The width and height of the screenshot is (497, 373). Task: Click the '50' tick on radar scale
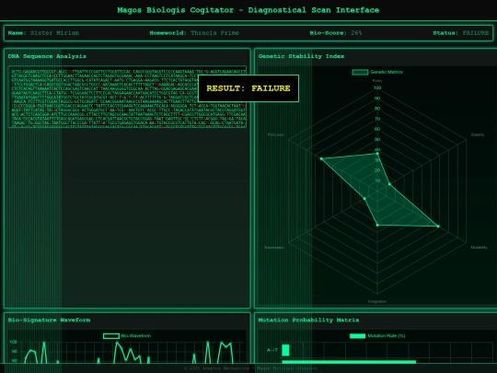click(x=377, y=140)
